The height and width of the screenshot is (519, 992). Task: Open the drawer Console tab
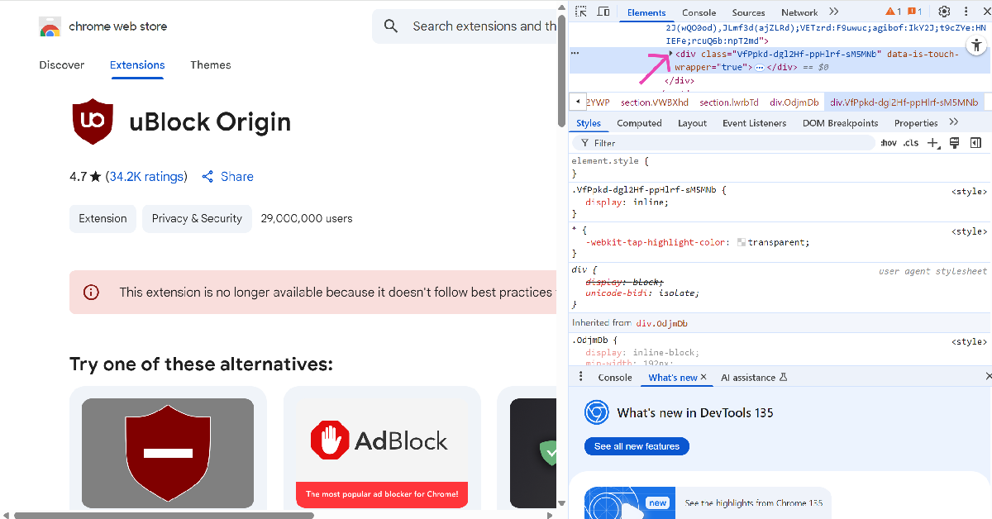(x=615, y=378)
